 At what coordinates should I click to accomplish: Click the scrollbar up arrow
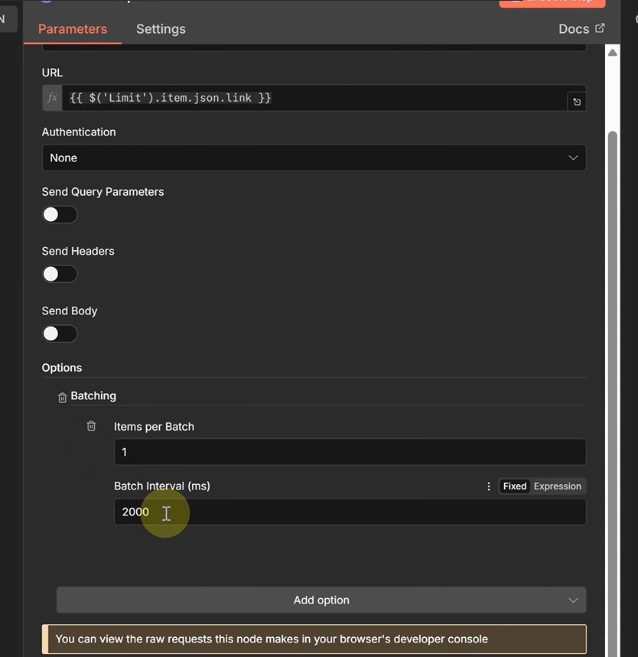[x=612, y=52]
